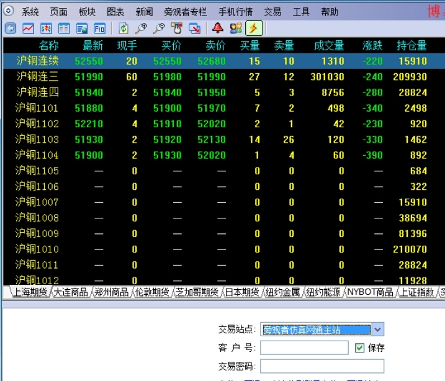Select the 沪铜1106 row
This screenshot has height=381, width=445.
click(223, 186)
